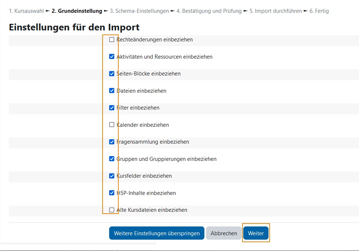Open step 3. Schema-Einstellungen
Image resolution: width=359 pixels, height=251 pixels.
click(139, 11)
